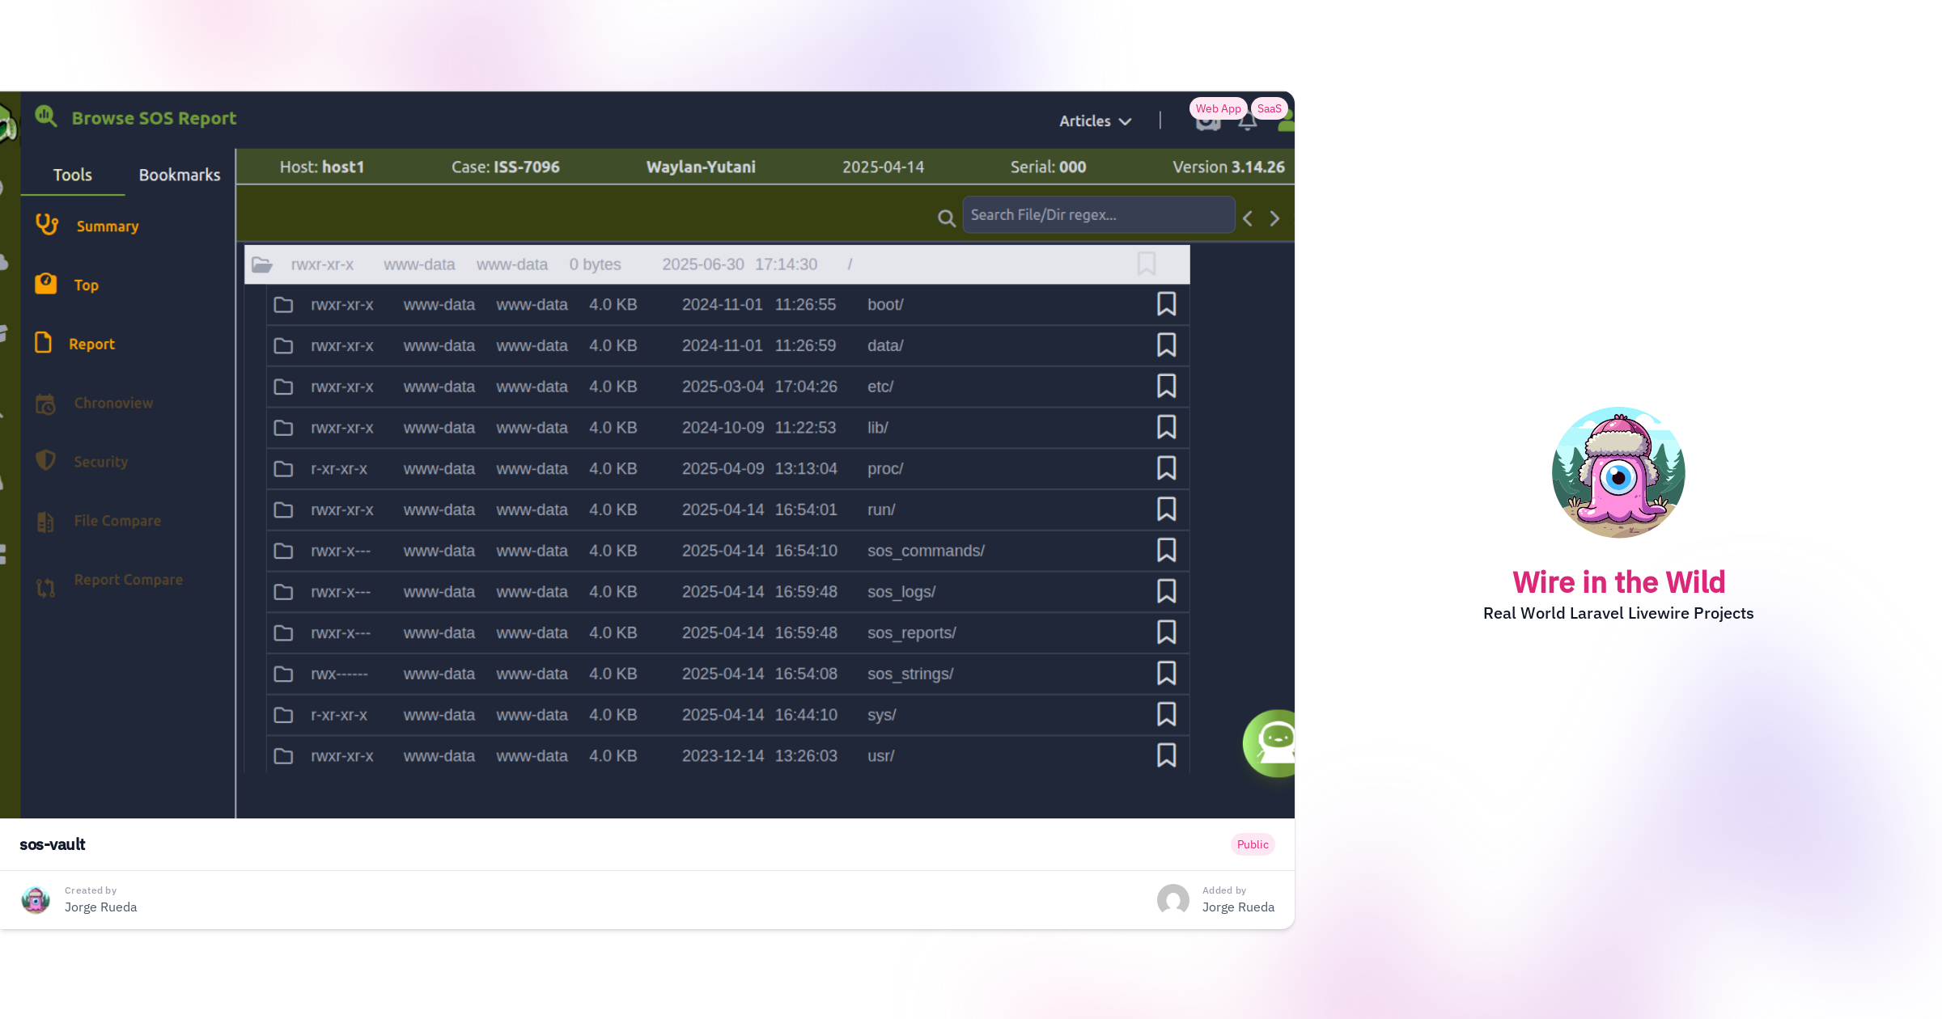Screen dimensions: 1942x1019
Task: Toggle bookmark for sos_commands/ directory
Action: (1166, 550)
